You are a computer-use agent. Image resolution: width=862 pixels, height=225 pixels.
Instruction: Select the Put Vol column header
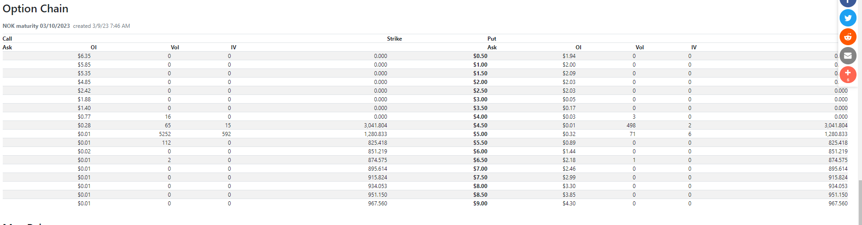click(x=640, y=47)
